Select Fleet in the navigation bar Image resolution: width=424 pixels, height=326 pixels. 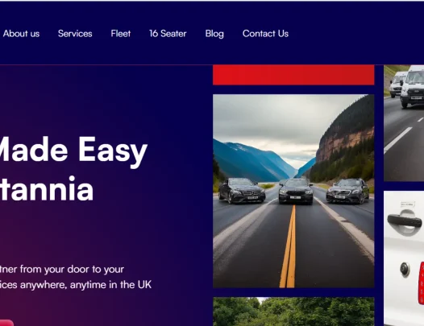[x=121, y=34]
